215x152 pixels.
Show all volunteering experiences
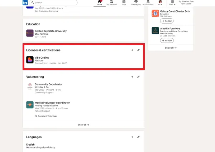coord(83,125)
